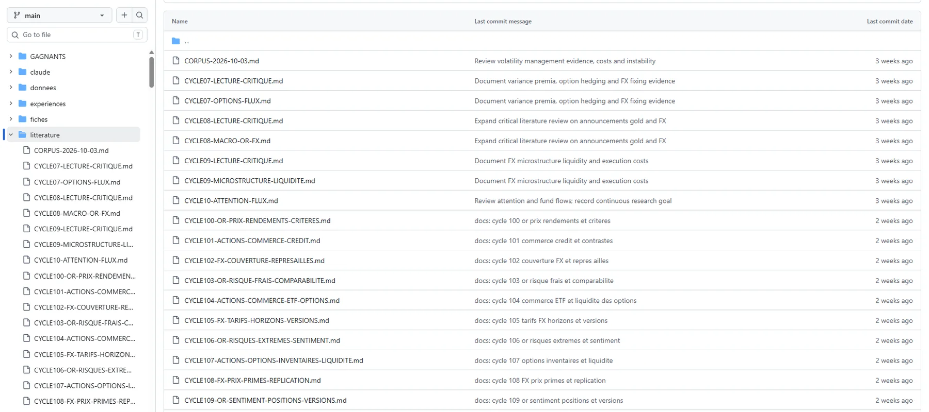Click the experiences folder icon in tree
The width and height of the screenshot is (929, 412).
22,104
